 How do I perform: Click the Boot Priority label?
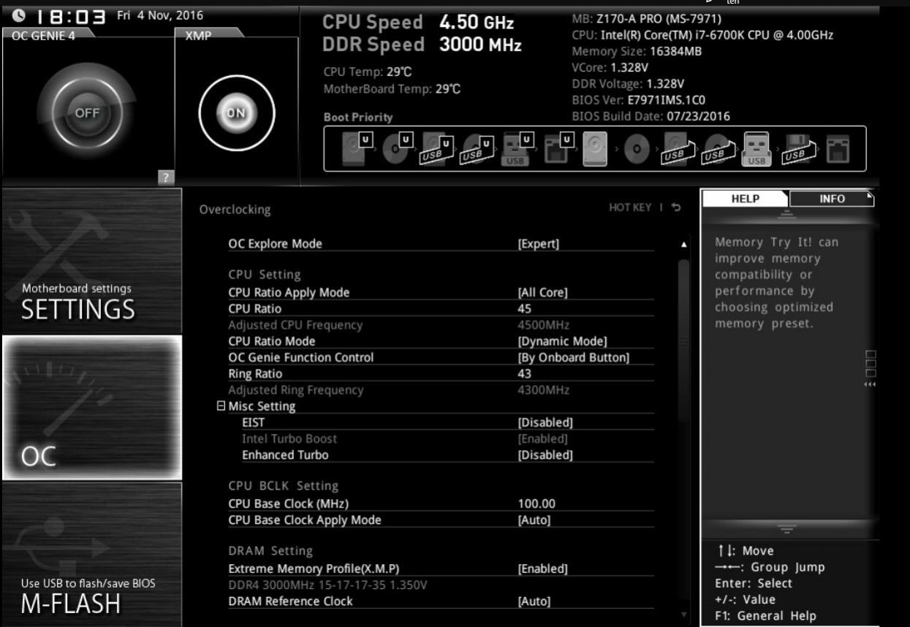tap(358, 117)
